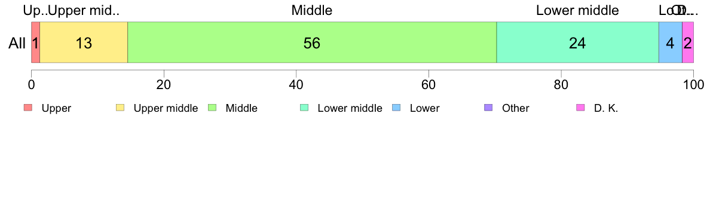Screen dimensions: 710x220
Task: Click the 'Middle' heading above the bar
Action: pos(312,10)
